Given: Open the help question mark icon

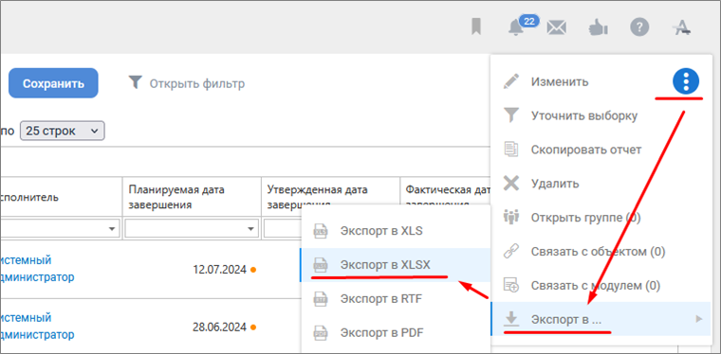Looking at the screenshot, I should tap(639, 27).
